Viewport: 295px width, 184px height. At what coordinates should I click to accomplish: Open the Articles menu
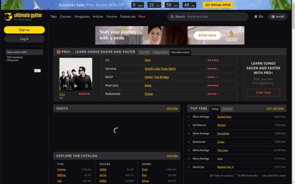tap(98, 17)
